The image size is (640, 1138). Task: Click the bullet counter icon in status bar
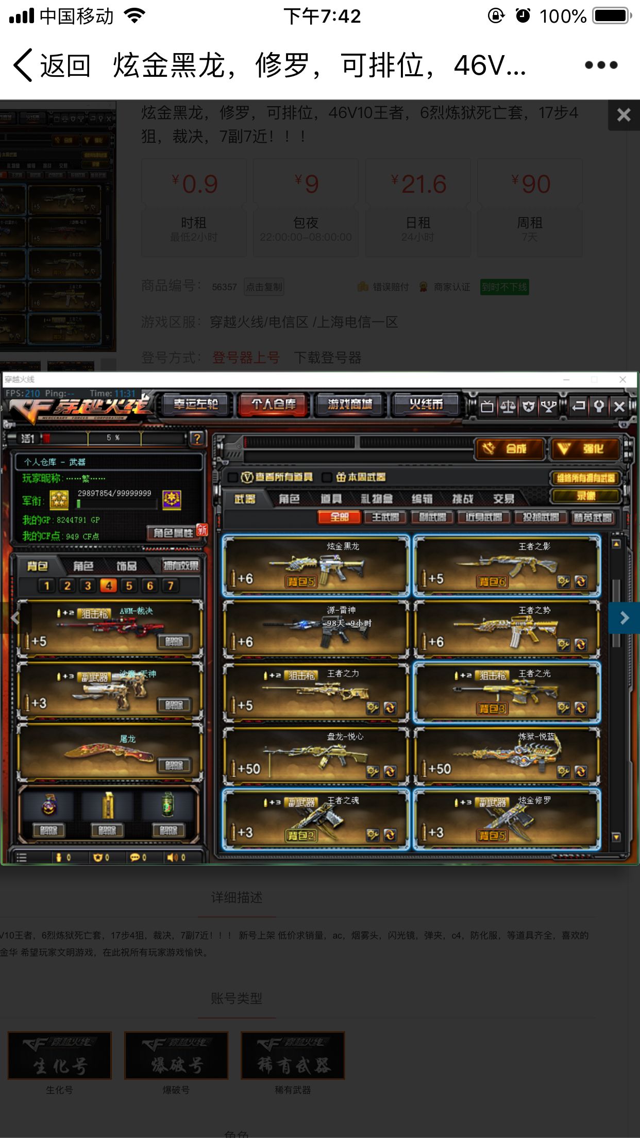click(x=59, y=857)
